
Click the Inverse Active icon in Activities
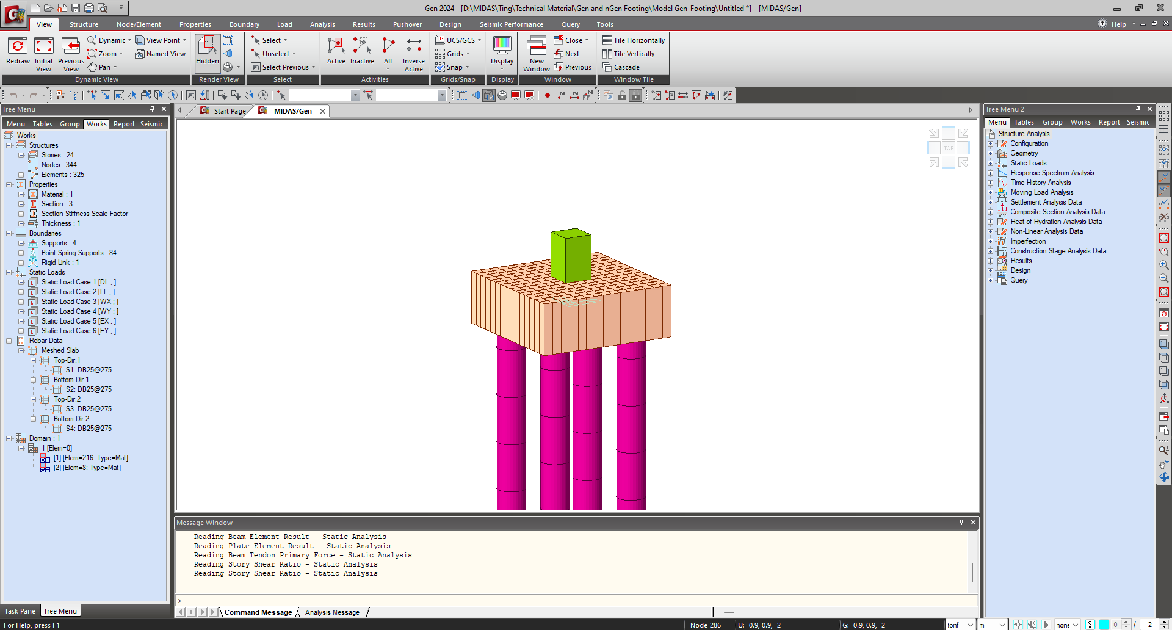click(413, 52)
